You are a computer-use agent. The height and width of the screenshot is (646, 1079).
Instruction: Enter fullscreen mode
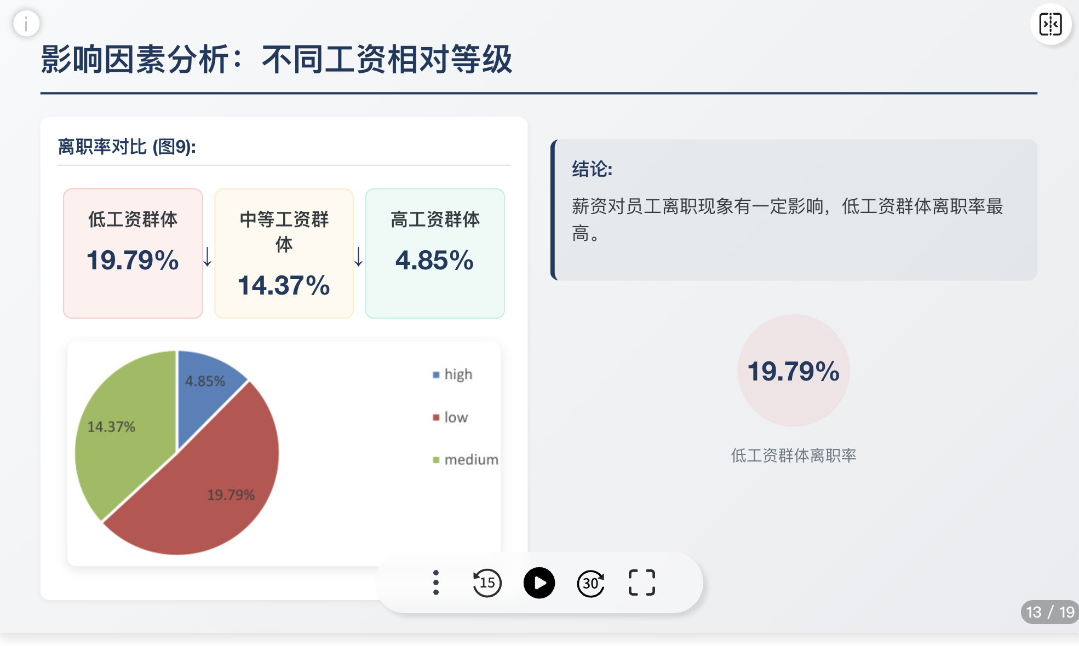[642, 582]
